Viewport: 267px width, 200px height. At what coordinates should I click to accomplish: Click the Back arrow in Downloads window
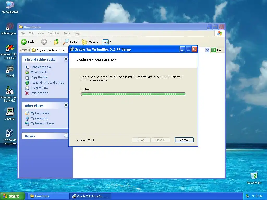[x=27, y=42]
